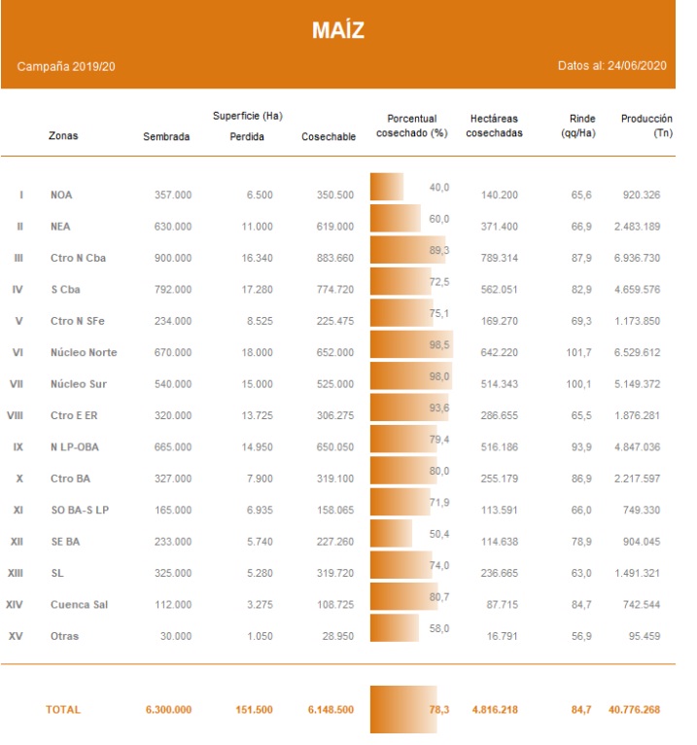
Task: Click the TOTAL row label
Action: point(63,710)
